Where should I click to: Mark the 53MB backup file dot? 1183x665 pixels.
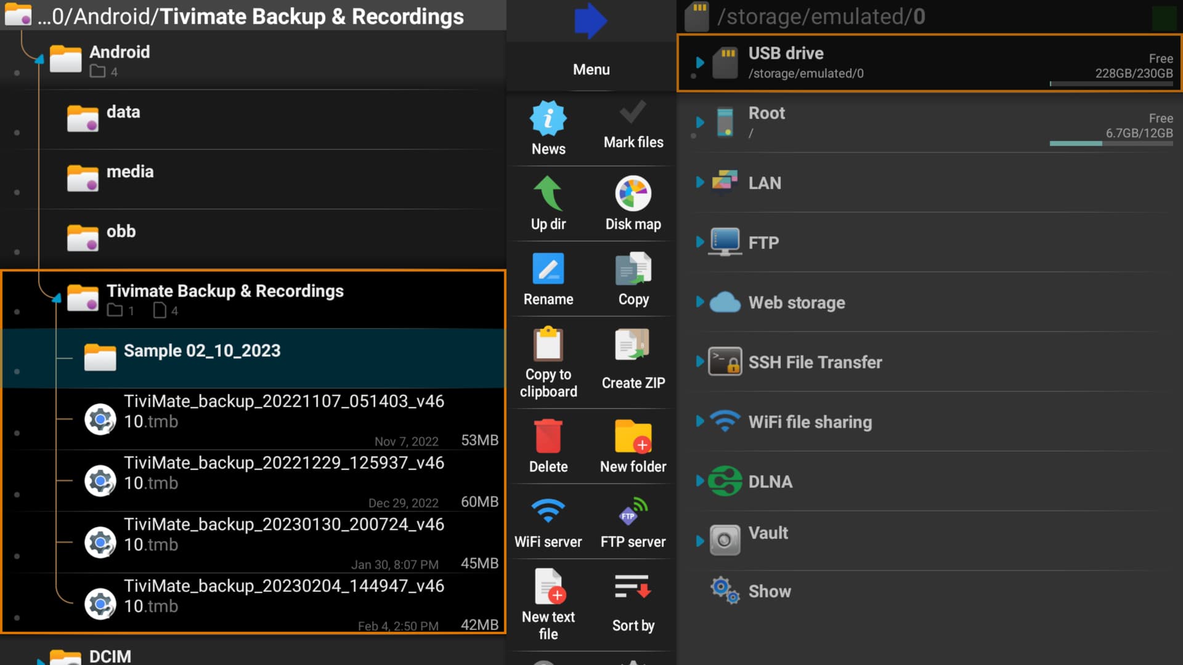17,433
